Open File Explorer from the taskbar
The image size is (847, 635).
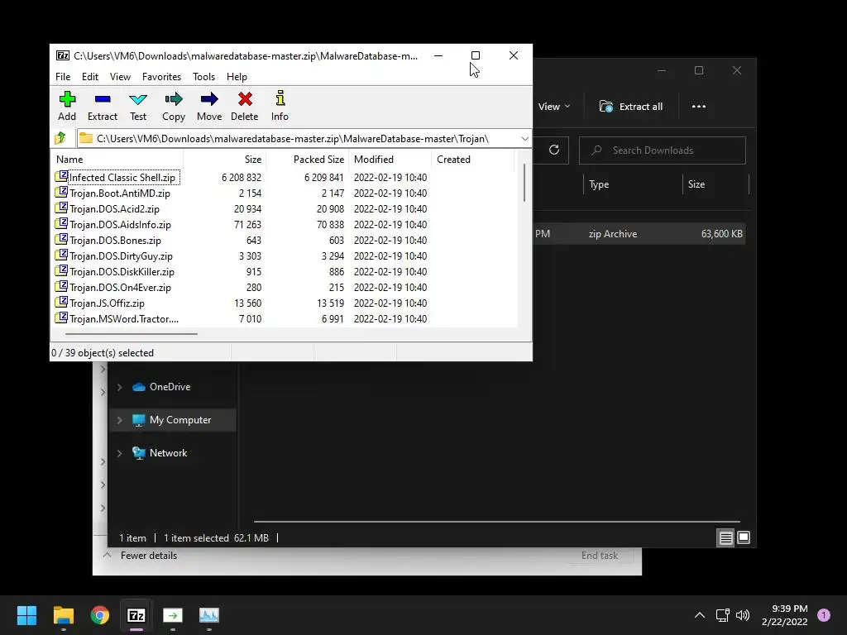(63, 615)
